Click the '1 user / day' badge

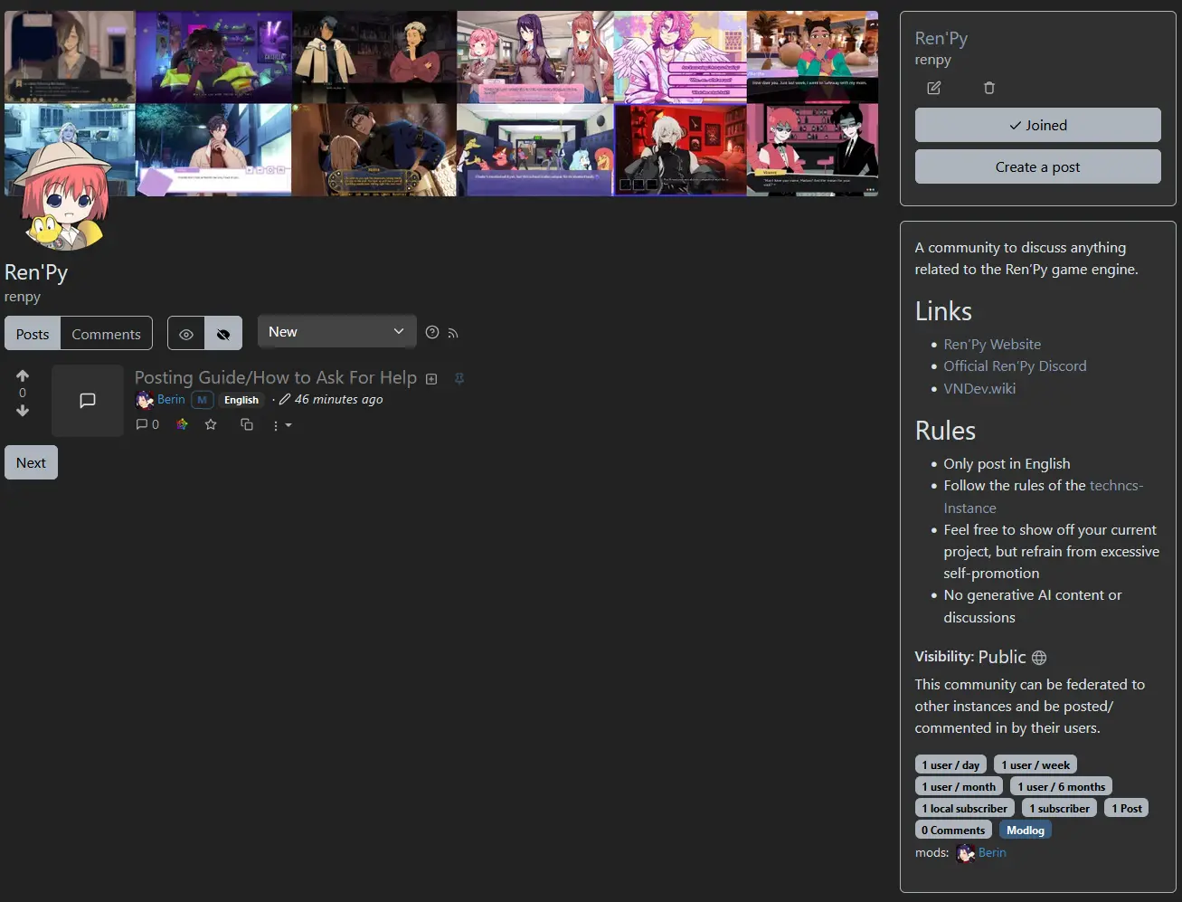(950, 764)
